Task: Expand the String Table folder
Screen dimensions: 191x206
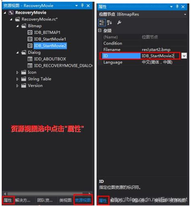Action: click(x=17, y=79)
